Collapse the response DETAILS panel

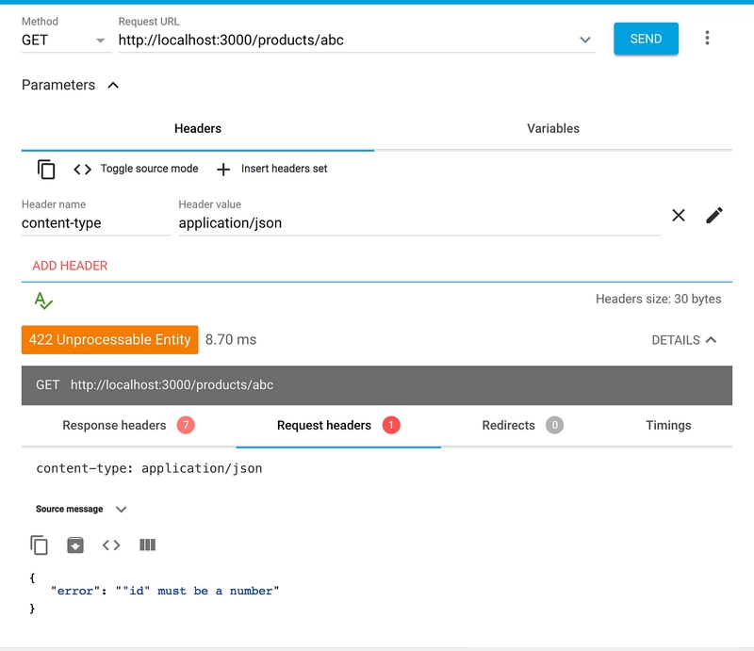point(684,340)
